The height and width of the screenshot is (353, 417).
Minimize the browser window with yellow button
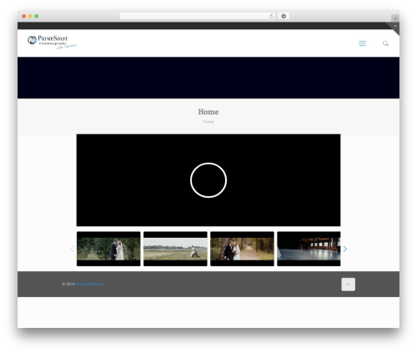pos(30,16)
